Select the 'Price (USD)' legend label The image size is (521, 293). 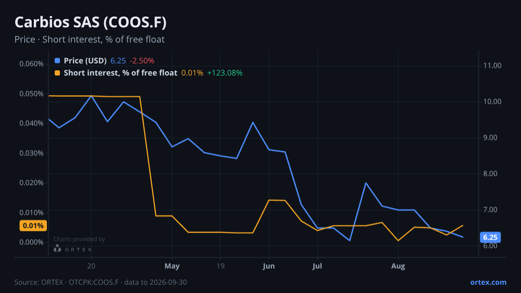(85, 61)
